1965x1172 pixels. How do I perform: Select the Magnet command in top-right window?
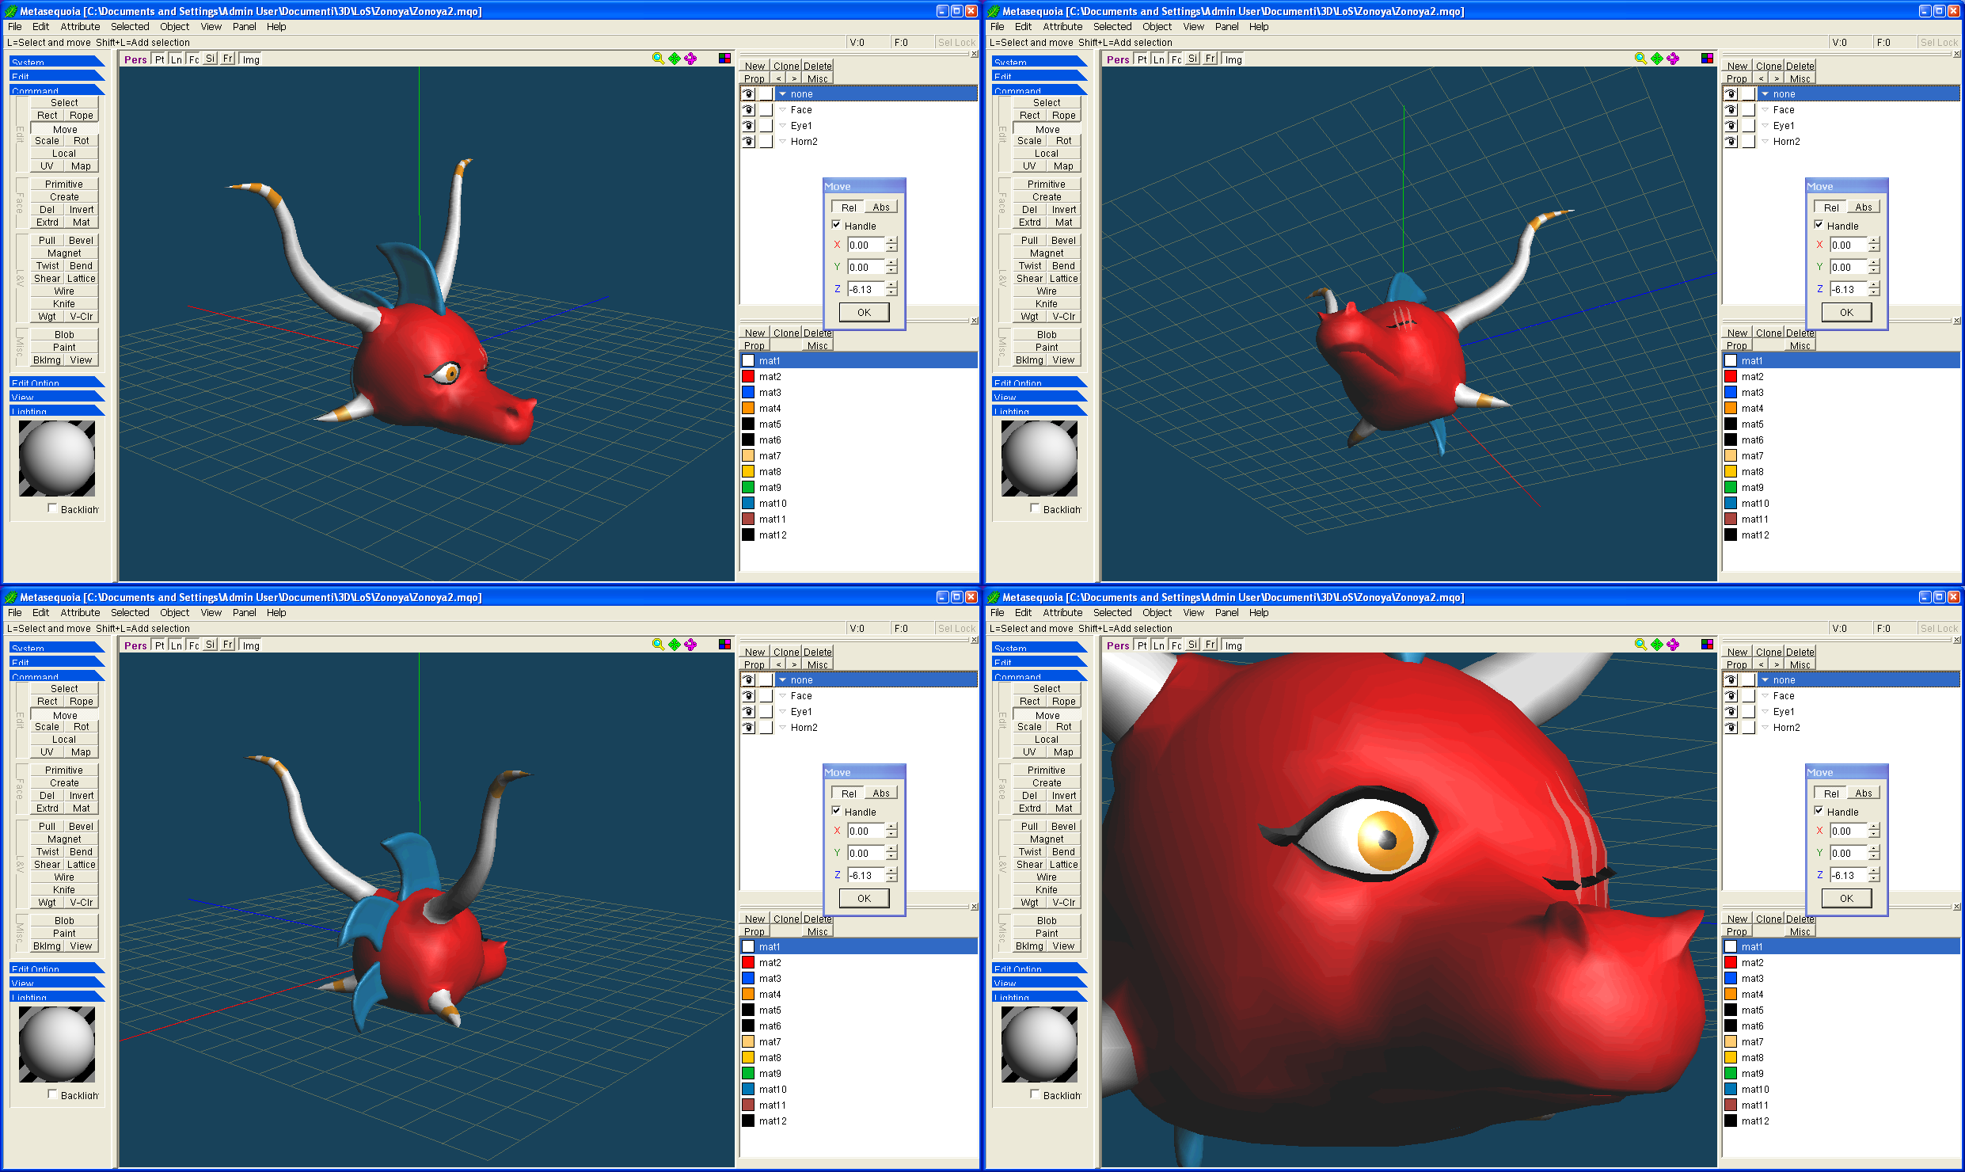point(1047,253)
